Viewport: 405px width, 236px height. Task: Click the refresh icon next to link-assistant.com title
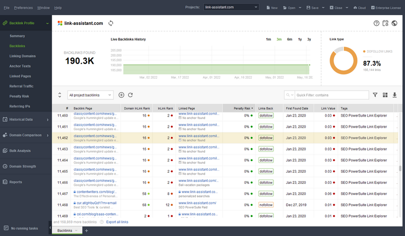(x=111, y=23)
